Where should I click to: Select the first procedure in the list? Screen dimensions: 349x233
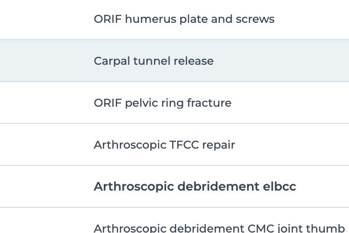[x=174, y=20]
